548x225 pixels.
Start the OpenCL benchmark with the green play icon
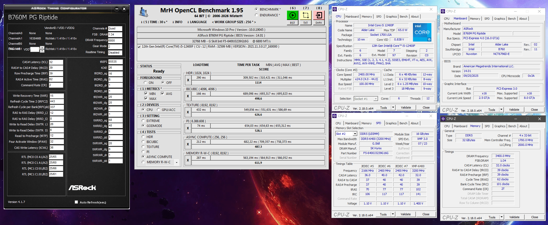pyautogui.click(x=292, y=15)
